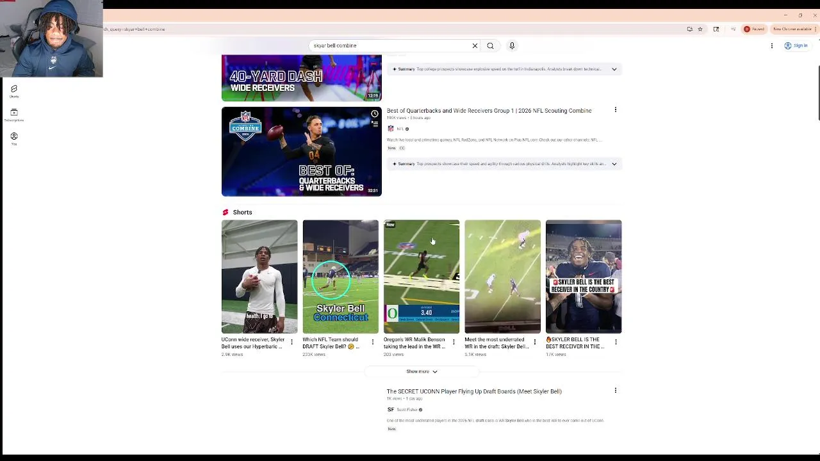Open options for Which NFL Team short
The height and width of the screenshot is (461, 820).
coord(373,342)
